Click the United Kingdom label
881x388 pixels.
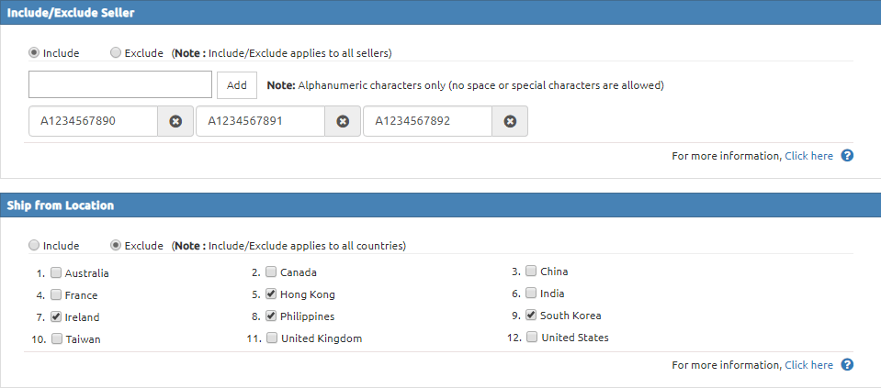pyautogui.click(x=322, y=338)
